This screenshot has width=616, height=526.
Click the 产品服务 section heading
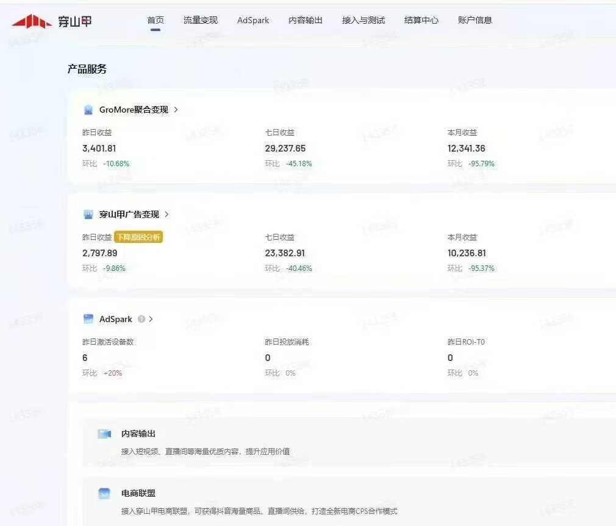click(87, 69)
